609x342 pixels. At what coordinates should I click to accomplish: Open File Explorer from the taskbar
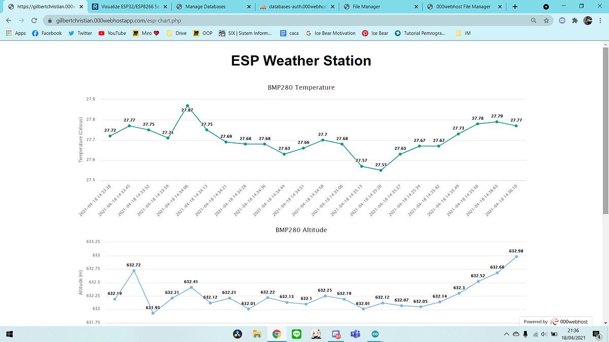[257, 334]
